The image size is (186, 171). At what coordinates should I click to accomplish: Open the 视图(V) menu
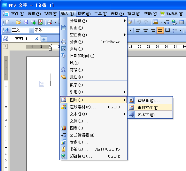[x=51, y=14]
